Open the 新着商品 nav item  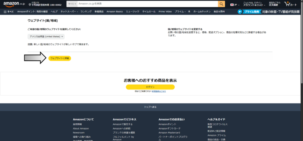[99, 12]
